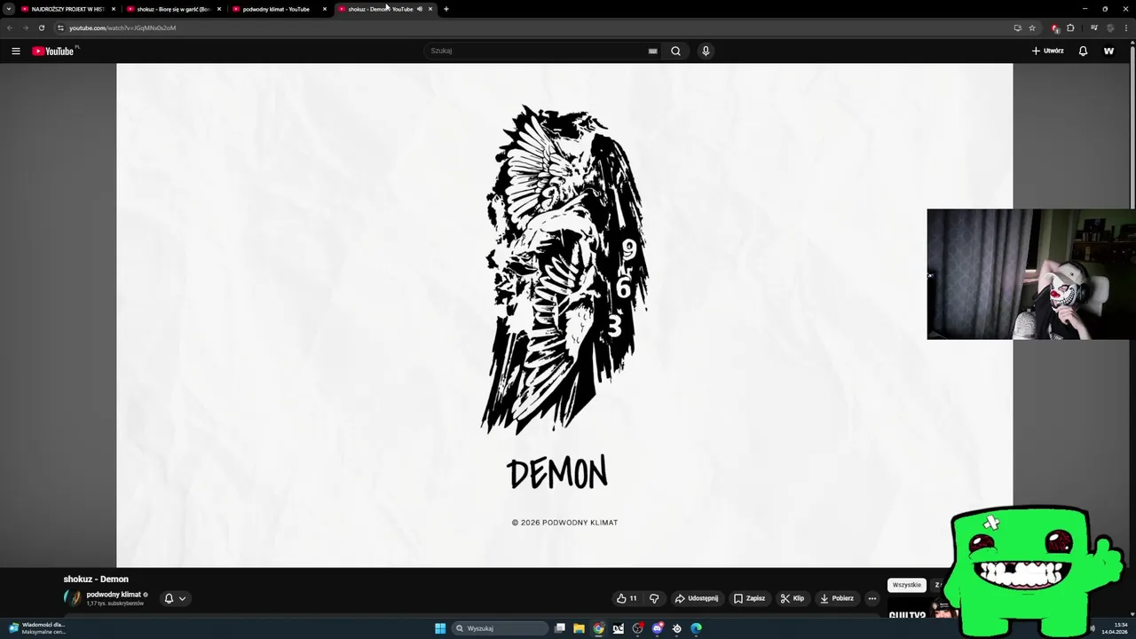Open File Explorer from taskbar
The height and width of the screenshot is (639, 1136).
click(580, 628)
